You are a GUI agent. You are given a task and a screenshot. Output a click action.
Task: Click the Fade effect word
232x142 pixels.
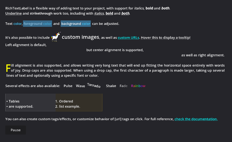pyautogui.click(x=123, y=86)
